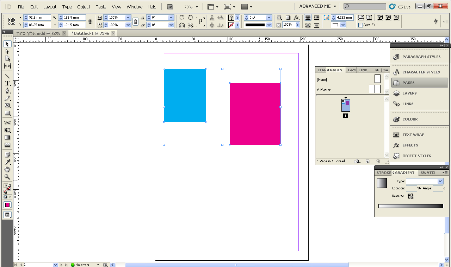Click the gradient ramp bar

pos(410,206)
